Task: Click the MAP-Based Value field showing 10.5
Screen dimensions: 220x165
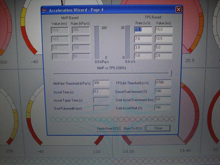Action: click(x=60, y=39)
